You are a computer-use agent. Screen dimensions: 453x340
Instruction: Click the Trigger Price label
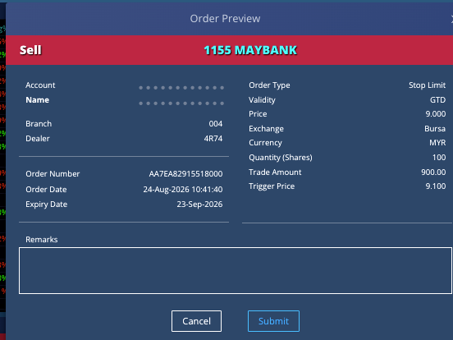coord(272,186)
